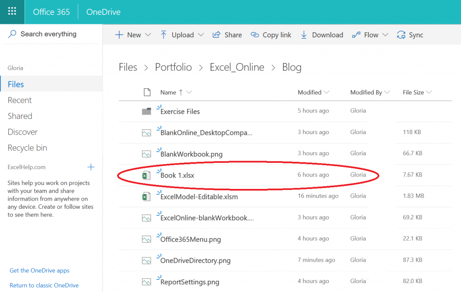Image resolution: width=461 pixels, height=292 pixels.
Task: Click the Copy link button
Action: pyautogui.click(x=271, y=35)
